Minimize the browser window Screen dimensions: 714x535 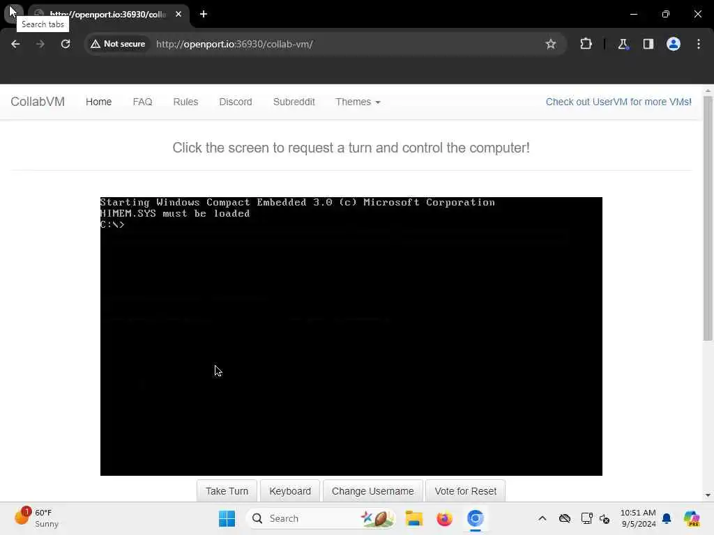(x=633, y=14)
